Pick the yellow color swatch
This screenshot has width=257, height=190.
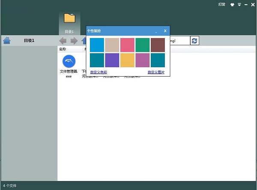click(x=127, y=60)
